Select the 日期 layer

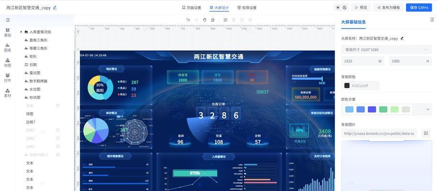tap(33, 64)
